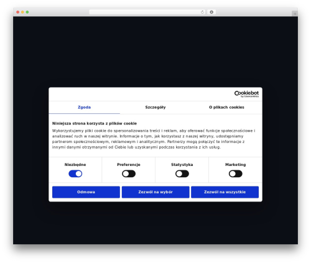311x263 pixels.
Task: Click the red close window dot
Action: point(18,12)
